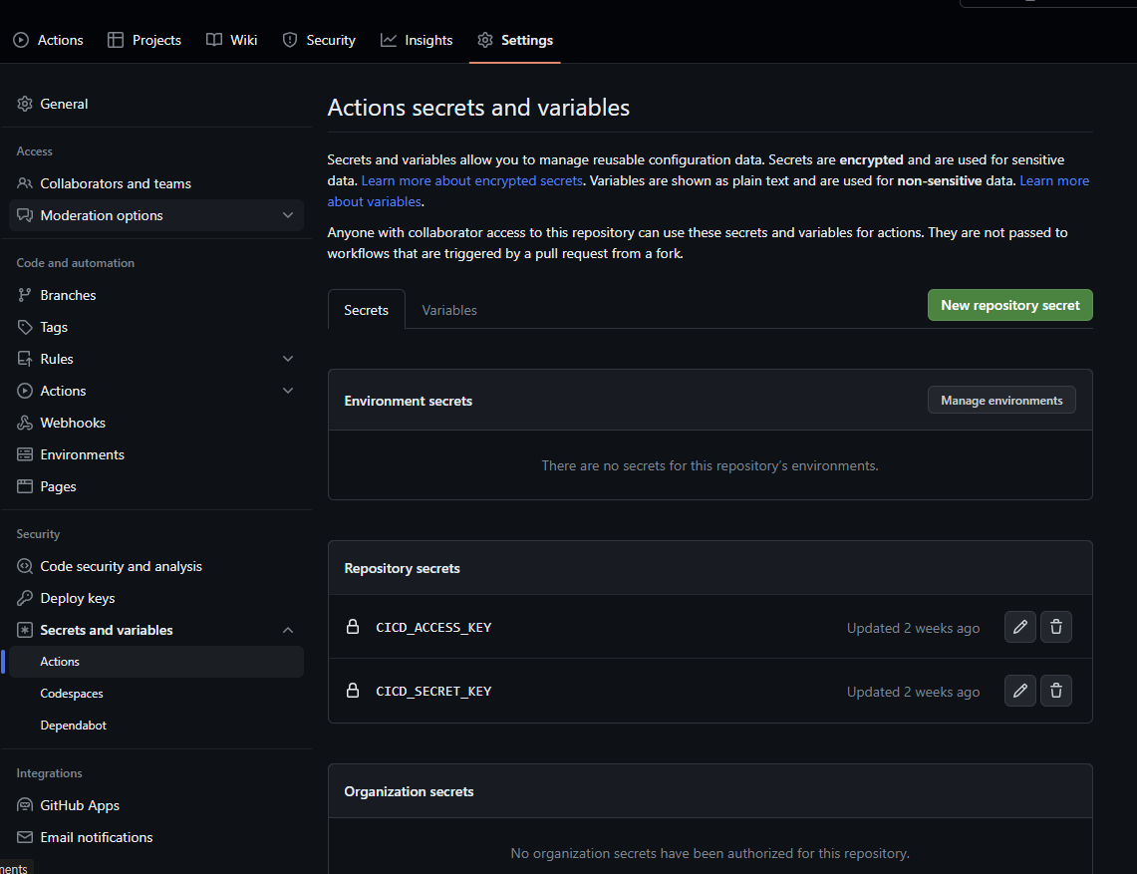Viewport: 1137px width, 874px height.
Task: Open Branches settings
Action: tap(156, 295)
